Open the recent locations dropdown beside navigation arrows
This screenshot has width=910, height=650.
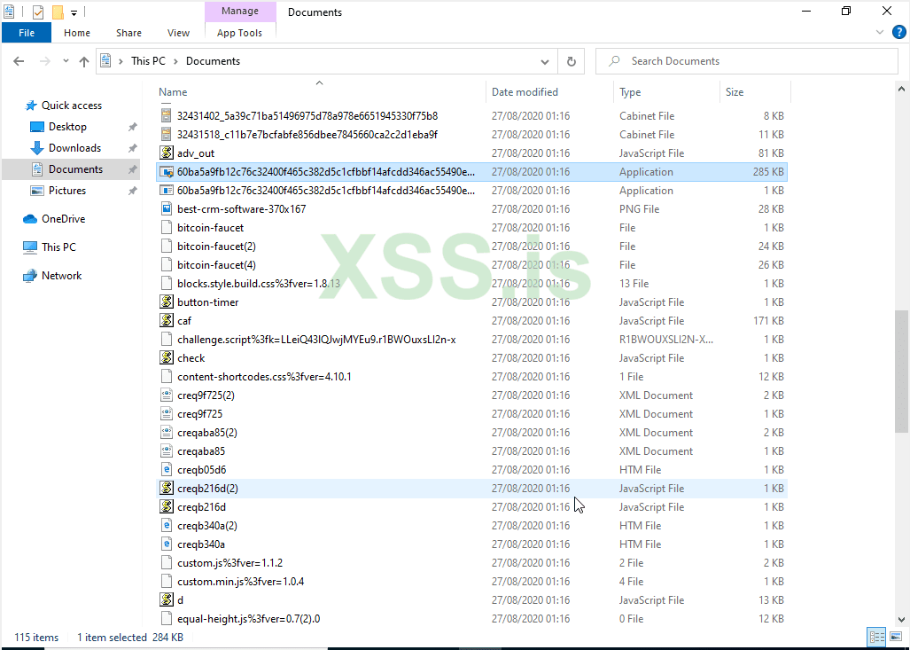pyautogui.click(x=66, y=60)
